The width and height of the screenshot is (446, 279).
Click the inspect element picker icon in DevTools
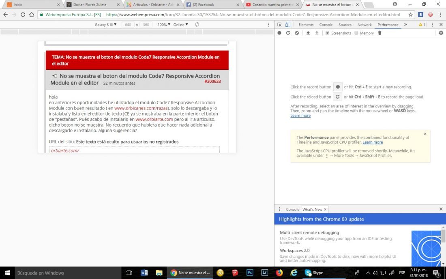tap(279, 25)
